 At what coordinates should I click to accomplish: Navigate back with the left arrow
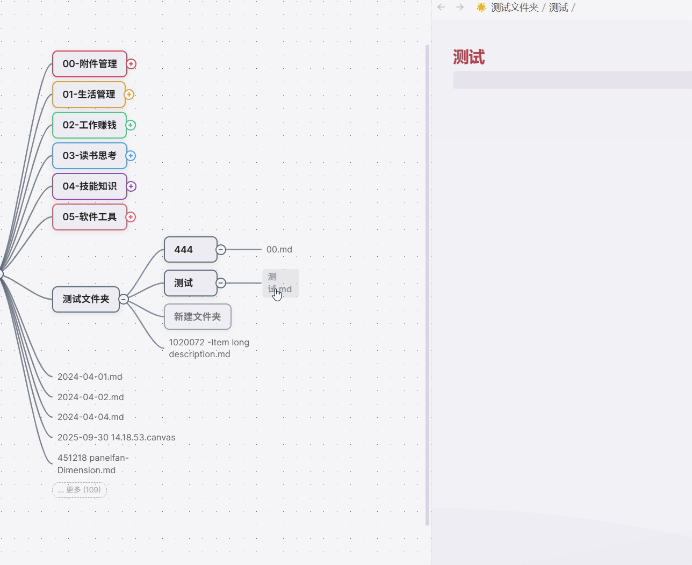point(441,7)
